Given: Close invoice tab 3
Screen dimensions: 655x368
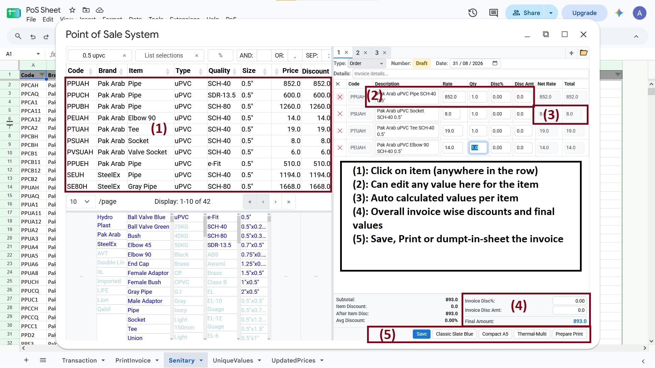Looking at the screenshot, I should [x=384, y=53].
